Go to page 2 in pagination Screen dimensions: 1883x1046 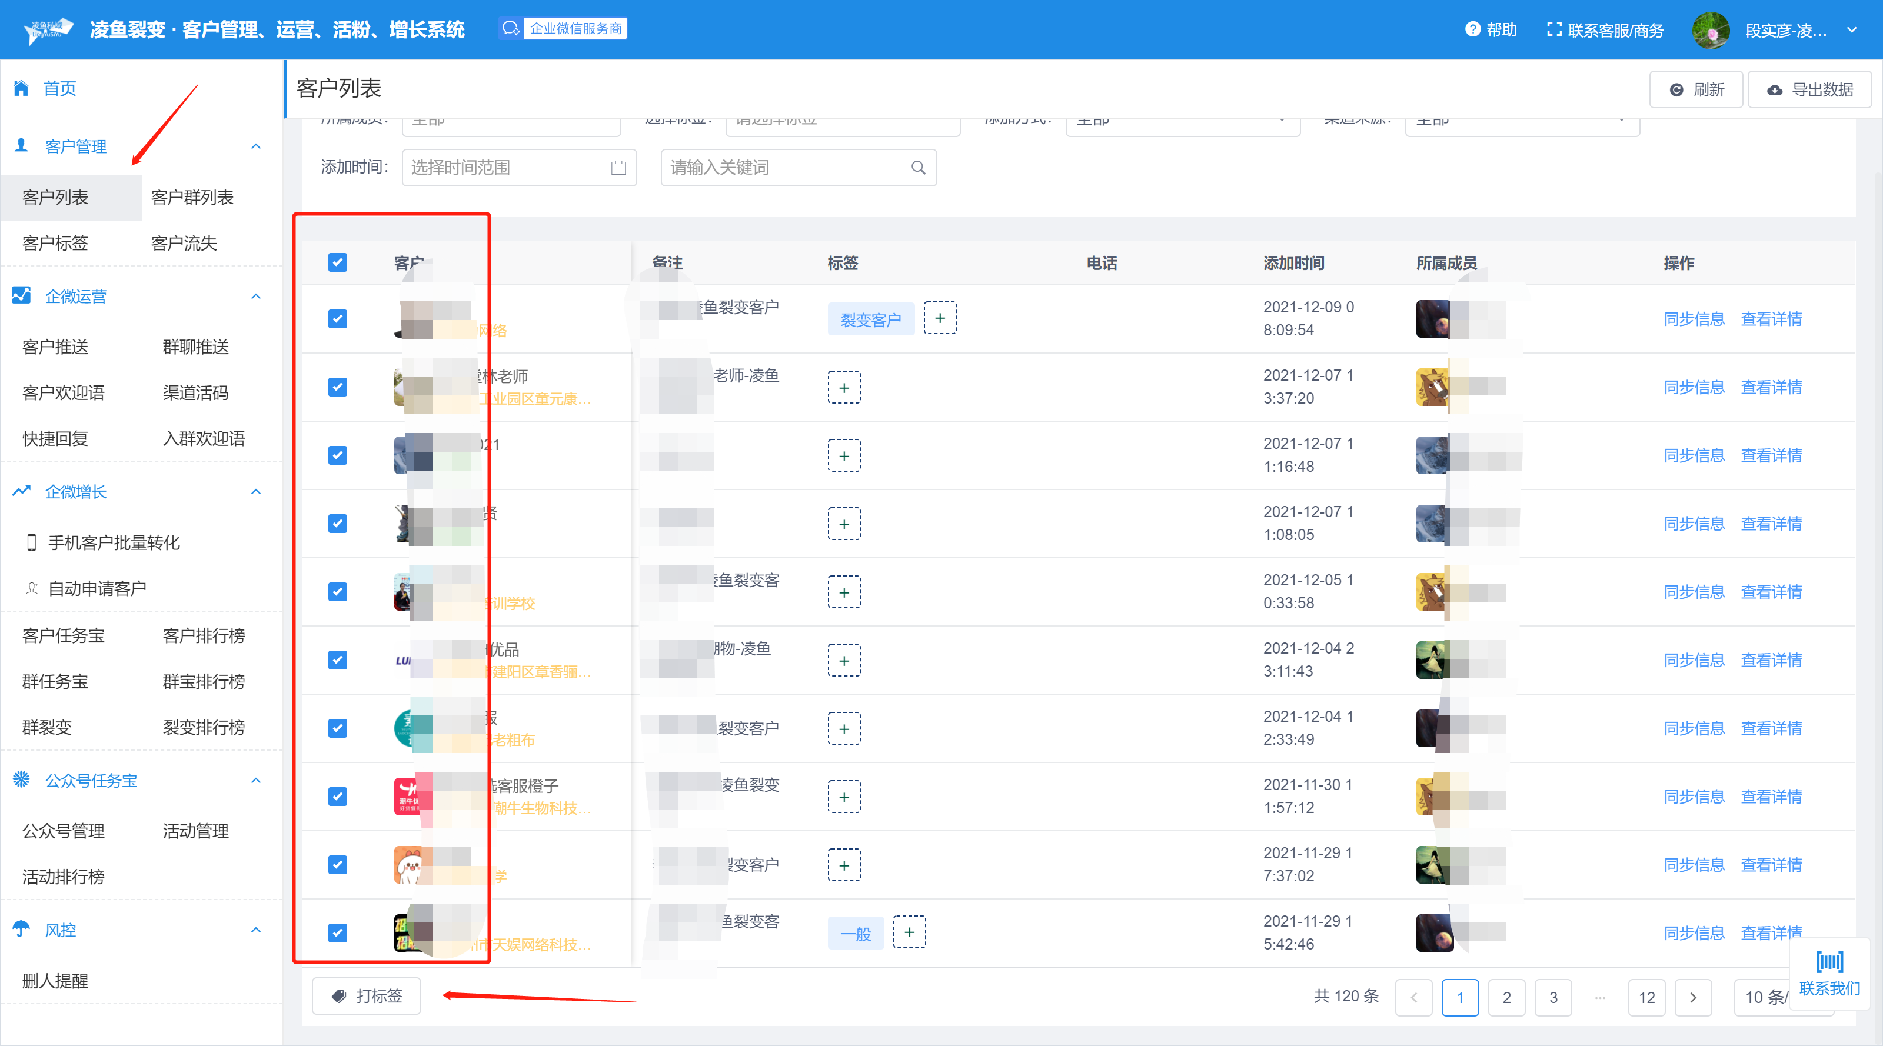(x=1506, y=997)
